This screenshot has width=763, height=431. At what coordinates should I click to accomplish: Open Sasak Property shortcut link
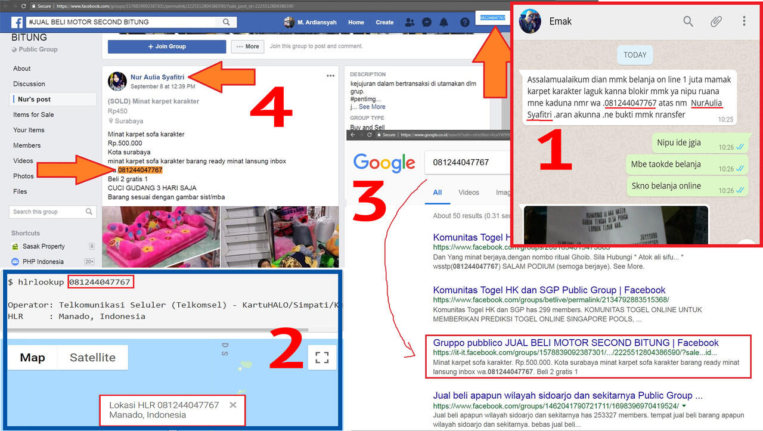pyautogui.click(x=44, y=246)
